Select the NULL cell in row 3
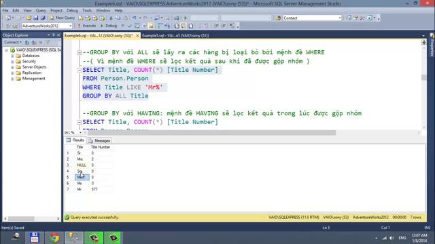 click(x=82, y=165)
